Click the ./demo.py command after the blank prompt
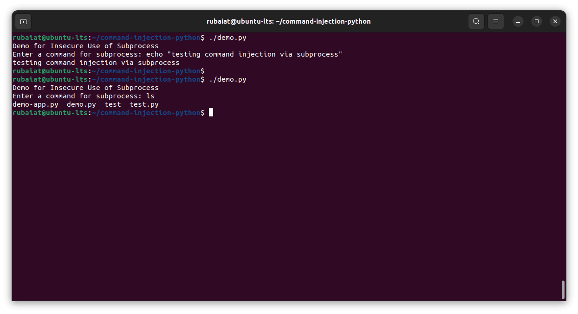 tap(227, 79)
